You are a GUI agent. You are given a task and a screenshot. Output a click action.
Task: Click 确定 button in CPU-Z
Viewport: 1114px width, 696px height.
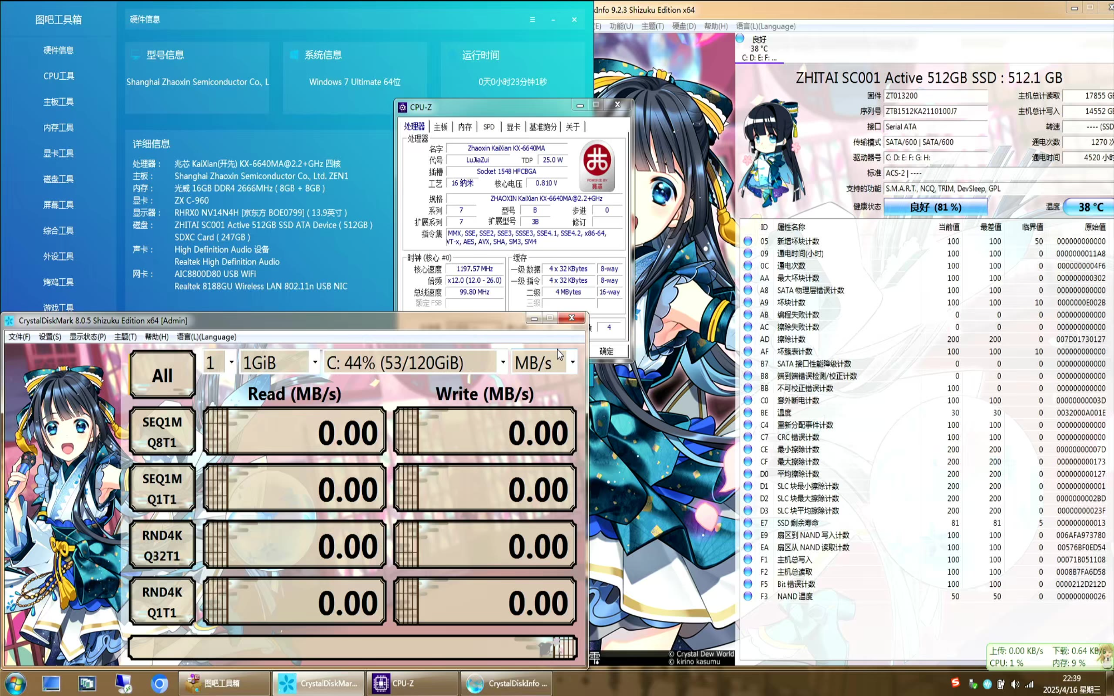(607, 351)
